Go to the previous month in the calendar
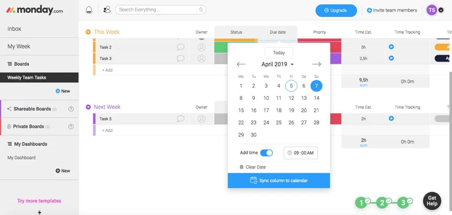 click(241, 64)
